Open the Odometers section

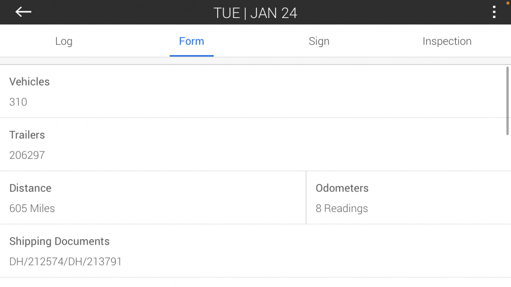click(342, 188)
